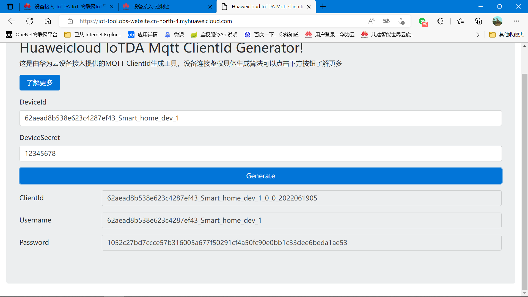Viewport: 528px width, 297px height.
Task: Open the 其他收藏夹 bookmarks folder
Action: point(507,35)
